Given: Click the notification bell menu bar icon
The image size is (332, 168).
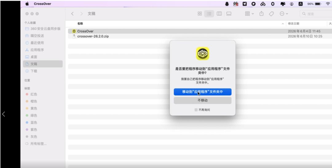Looking at the screenshot, I should tap(227, 4).
